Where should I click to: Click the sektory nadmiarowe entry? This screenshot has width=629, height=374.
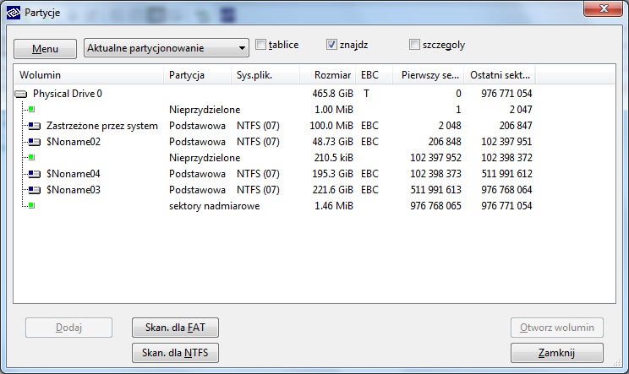click(214, 206)
